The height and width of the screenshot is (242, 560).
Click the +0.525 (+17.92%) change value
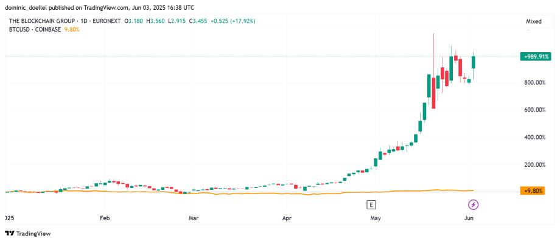[233, 21]
